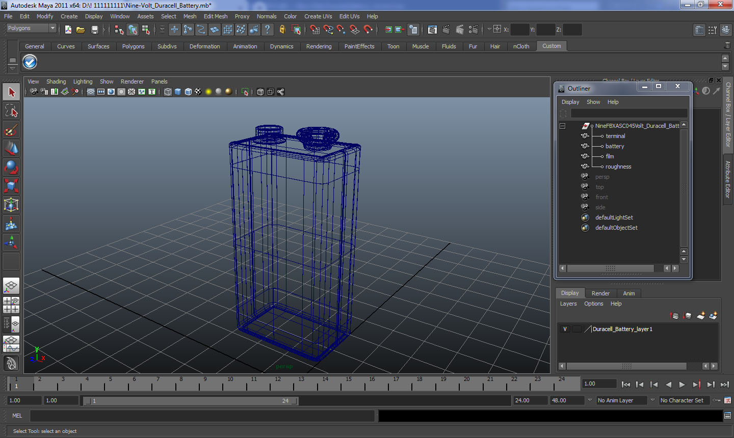Select the Universal Manipulator tool
Viewport: 734px width, 438px height.
[11, 205]
